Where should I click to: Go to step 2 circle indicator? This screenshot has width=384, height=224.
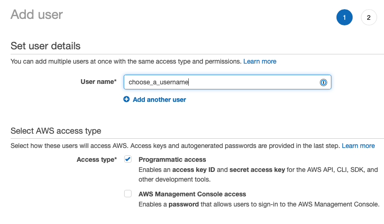point(368,18)
